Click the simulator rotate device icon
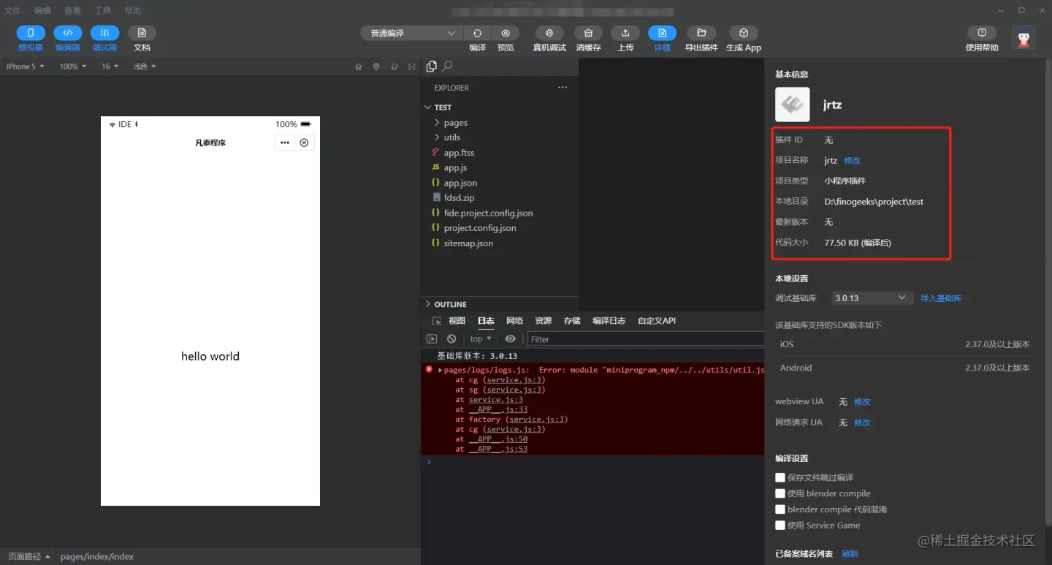 (x=394, y=67)
